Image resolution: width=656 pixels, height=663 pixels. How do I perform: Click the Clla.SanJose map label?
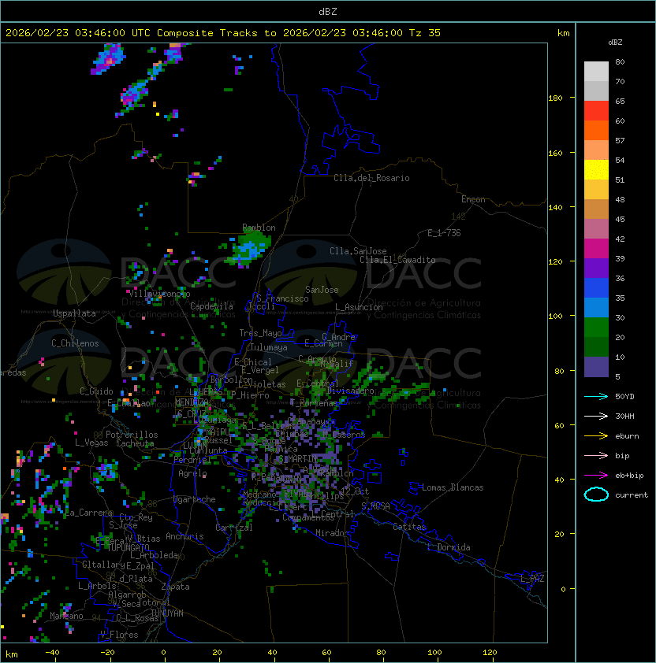[358, 251]
